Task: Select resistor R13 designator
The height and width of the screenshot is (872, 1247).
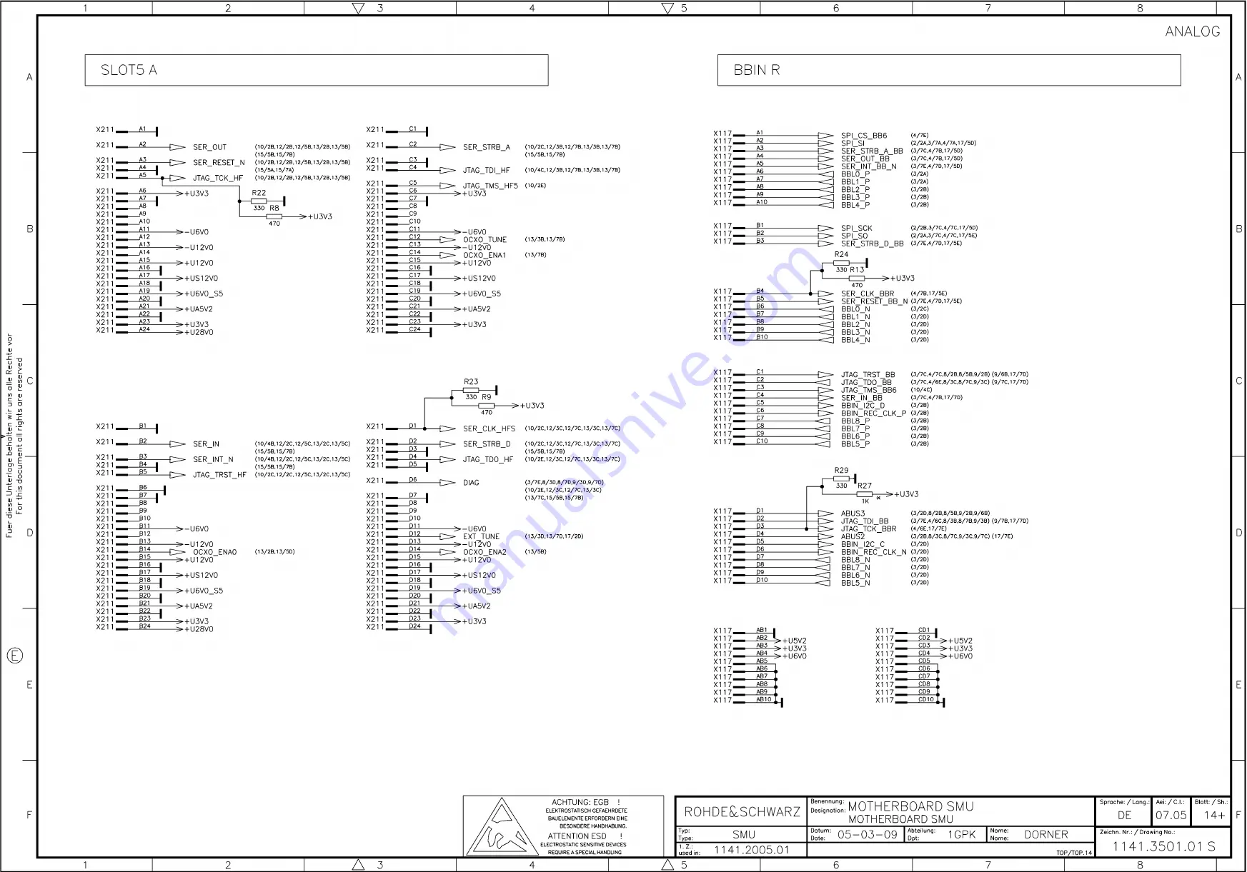Action: click(857, 270)
